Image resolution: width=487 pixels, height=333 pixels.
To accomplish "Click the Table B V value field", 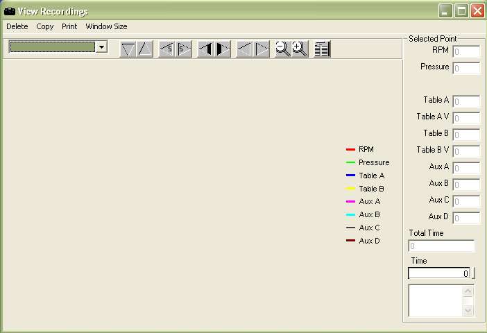I will click(x=466, y=152).
